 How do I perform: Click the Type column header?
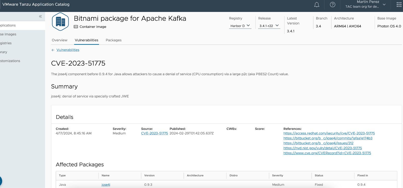pyautogui.click(x=62, y=175)
